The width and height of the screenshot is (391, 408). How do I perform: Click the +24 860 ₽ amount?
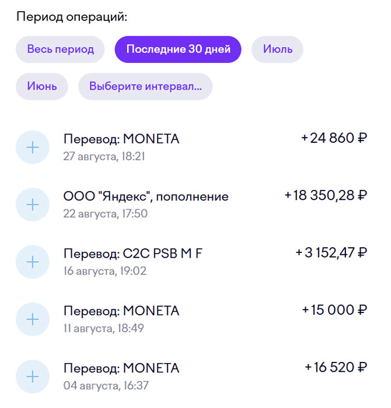[334, 138]
